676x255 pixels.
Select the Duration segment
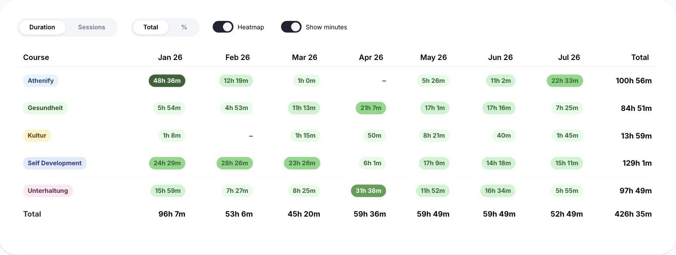(42, 27)
